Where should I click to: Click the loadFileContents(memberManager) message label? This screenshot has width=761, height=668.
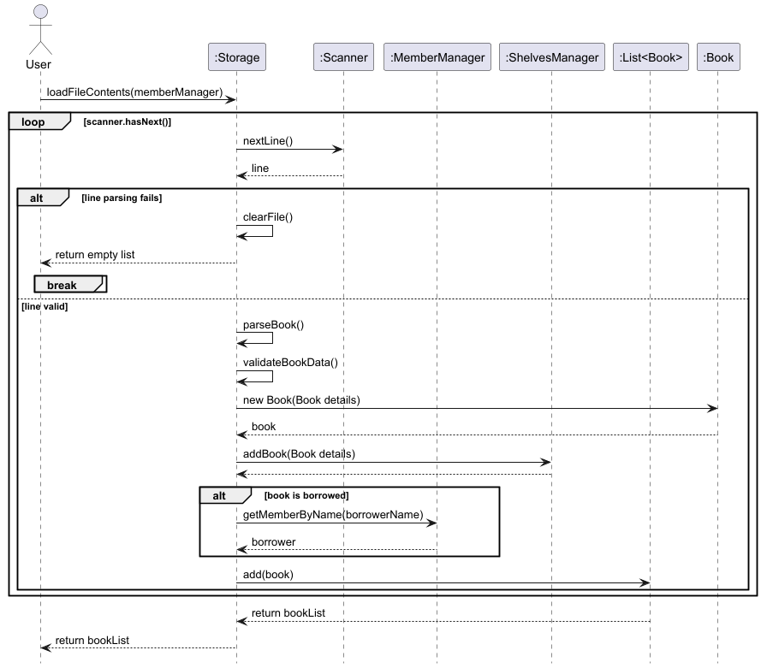tap(134, 92)
